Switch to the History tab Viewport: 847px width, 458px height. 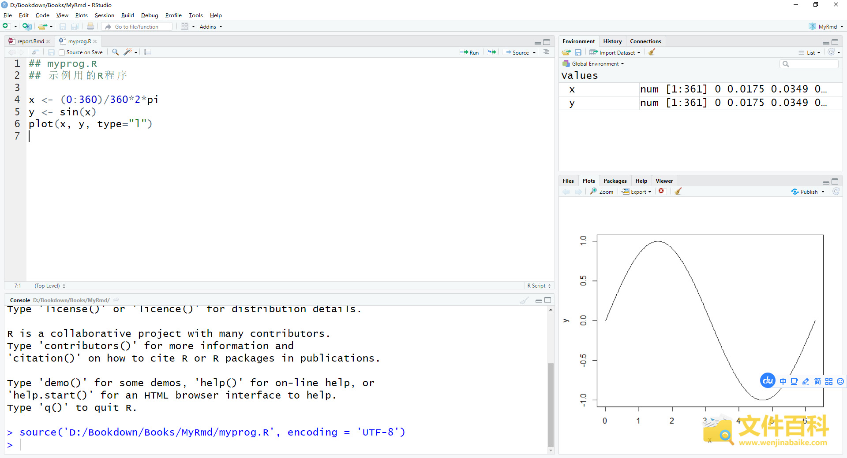coord(612,41)
